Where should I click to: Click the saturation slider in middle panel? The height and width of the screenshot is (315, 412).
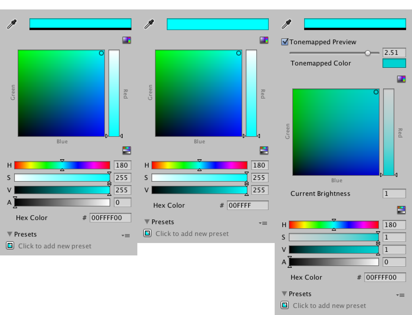pos(200,178)
